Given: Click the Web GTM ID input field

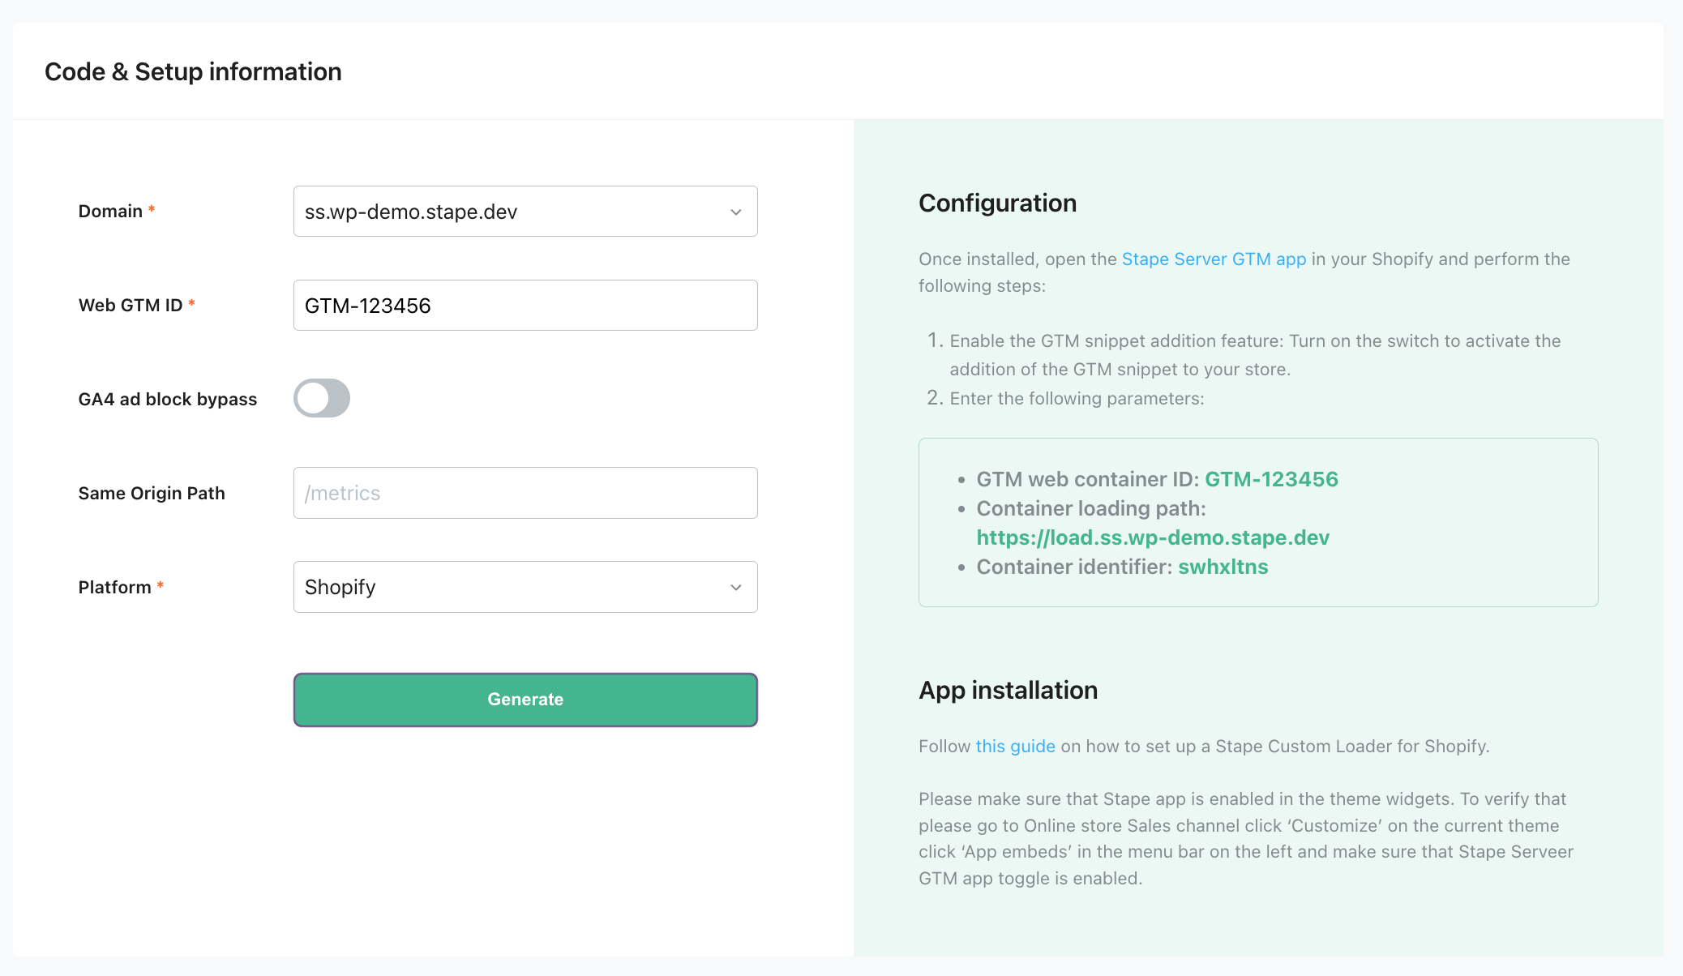Looking at the screenshot, I should click(525, 306).
